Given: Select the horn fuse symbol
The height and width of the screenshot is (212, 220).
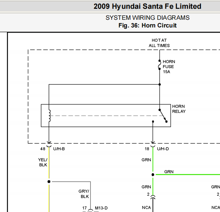Looking at the screenshot, I should 159,65.
